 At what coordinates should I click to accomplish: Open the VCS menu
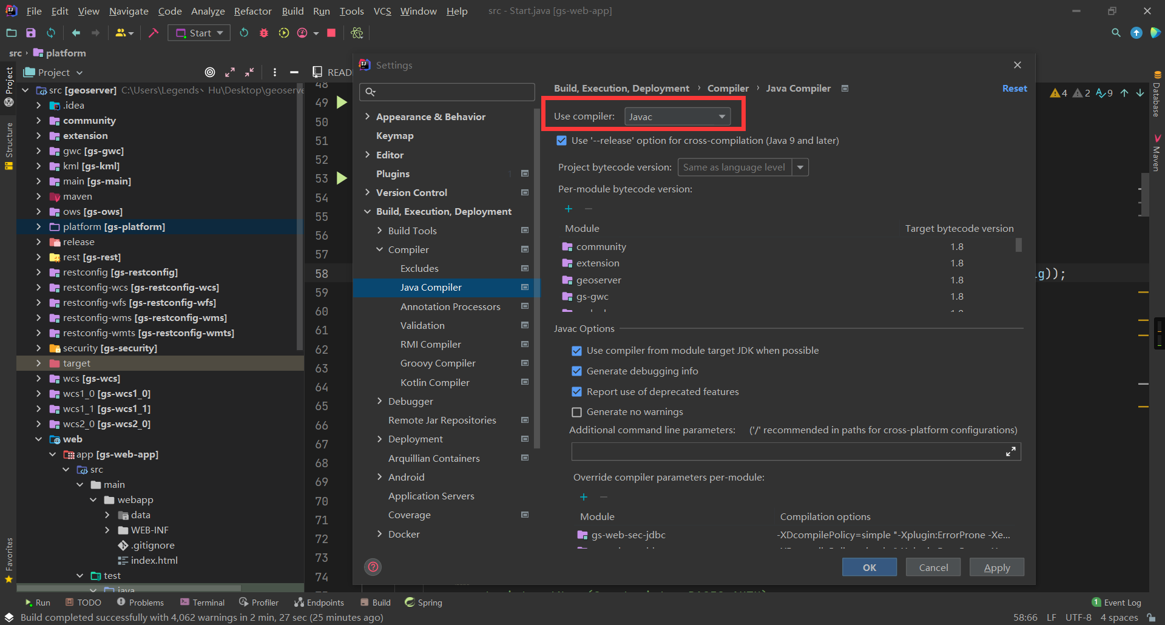pos(382,11)
